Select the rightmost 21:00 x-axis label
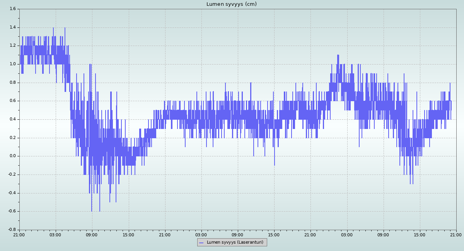This screenshot has height=251, width=464. [x=456, y=234]
